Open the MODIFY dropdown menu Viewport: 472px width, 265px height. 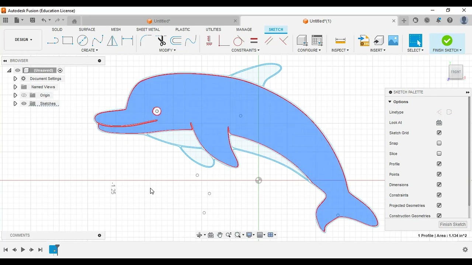[x=167, y=50]
